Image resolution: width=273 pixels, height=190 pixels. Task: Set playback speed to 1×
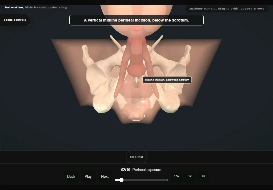tap(190, 176)
